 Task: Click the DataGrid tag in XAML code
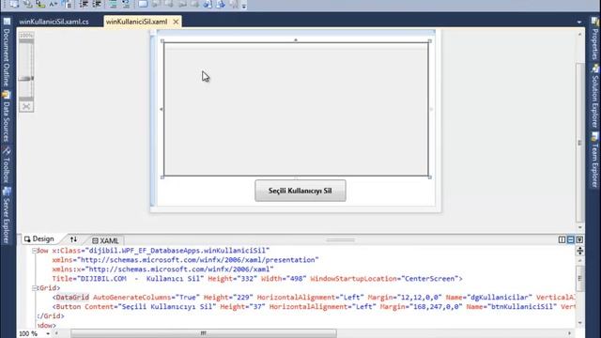[72, 298]
